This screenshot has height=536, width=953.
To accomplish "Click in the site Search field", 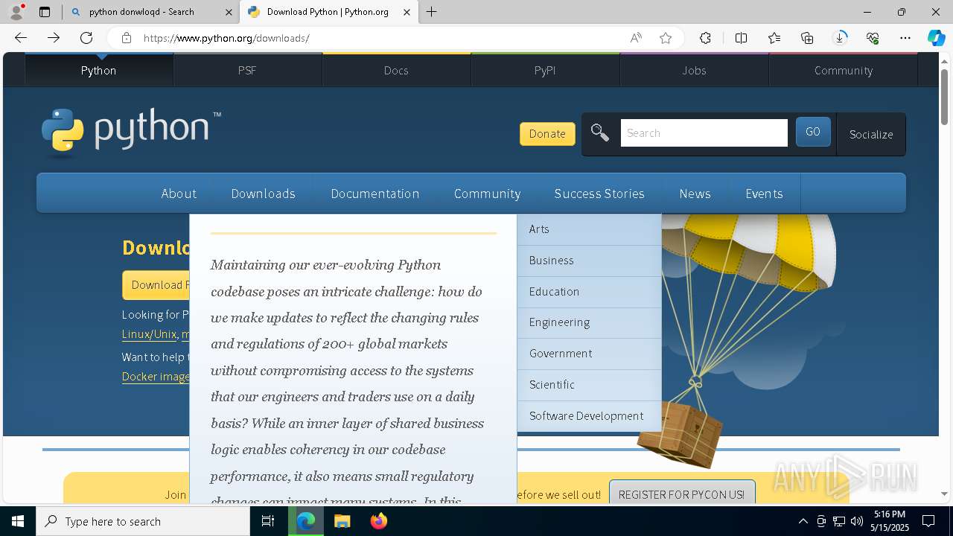I will (x=704, y=133).
